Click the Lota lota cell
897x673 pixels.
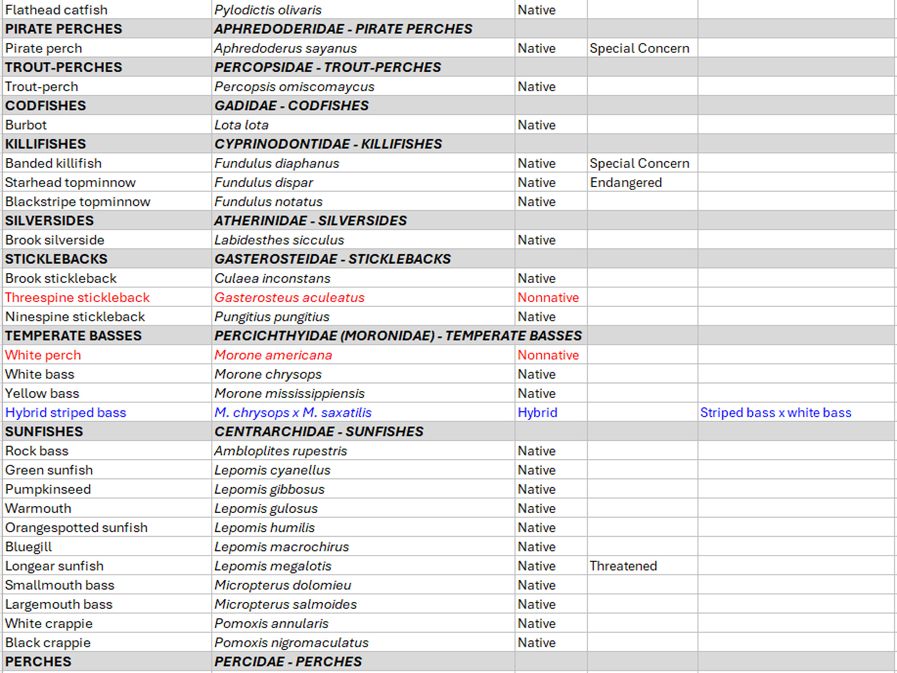[x=241, y=125]
